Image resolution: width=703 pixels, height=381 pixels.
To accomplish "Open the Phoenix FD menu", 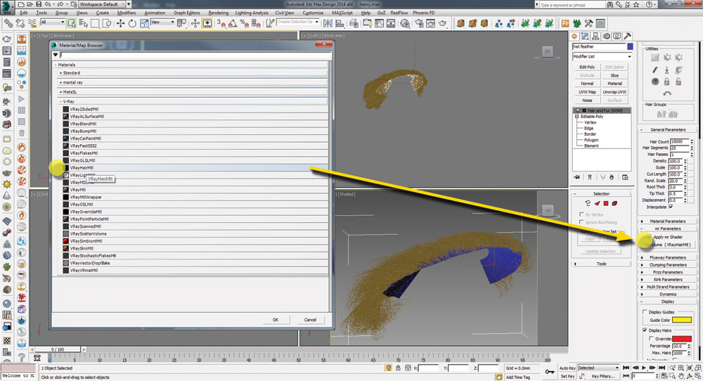I will pos(424,13).
